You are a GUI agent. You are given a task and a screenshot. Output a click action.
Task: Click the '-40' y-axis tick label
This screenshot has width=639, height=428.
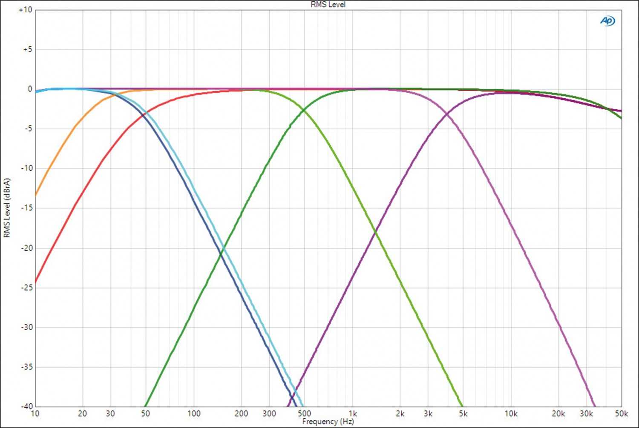(x=26, y=406)
